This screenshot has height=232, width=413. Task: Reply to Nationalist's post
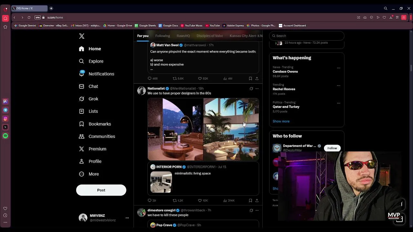pos(152,200)
